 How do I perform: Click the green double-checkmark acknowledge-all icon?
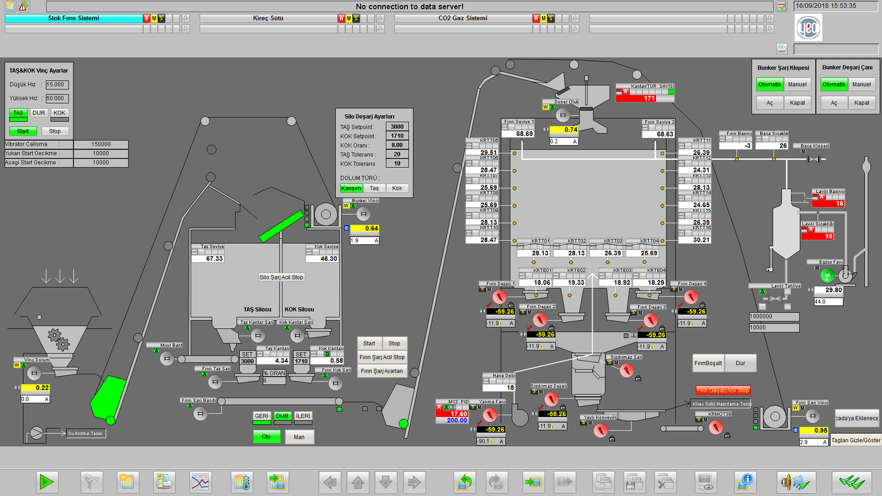pos(852,482)
